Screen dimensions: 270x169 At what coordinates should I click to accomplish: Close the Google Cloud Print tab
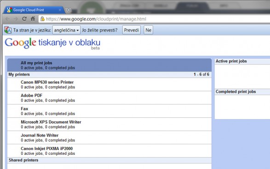(x=60, y=10)
